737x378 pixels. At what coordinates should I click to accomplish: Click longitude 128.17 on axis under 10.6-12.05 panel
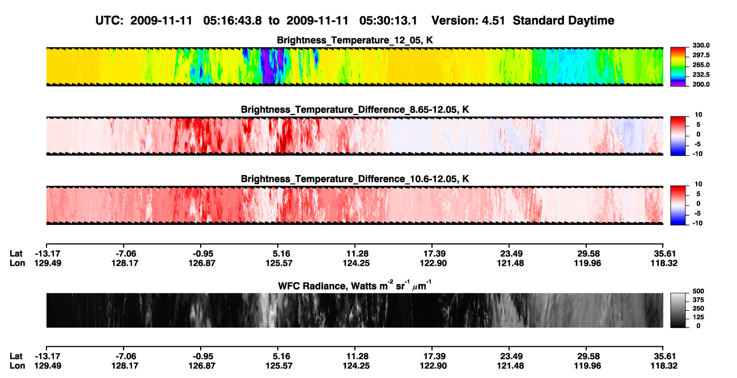click(x=124, y=263)
